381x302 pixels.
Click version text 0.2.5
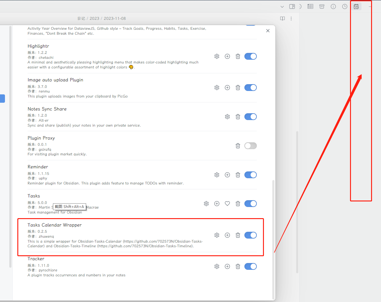pos(42,231)
